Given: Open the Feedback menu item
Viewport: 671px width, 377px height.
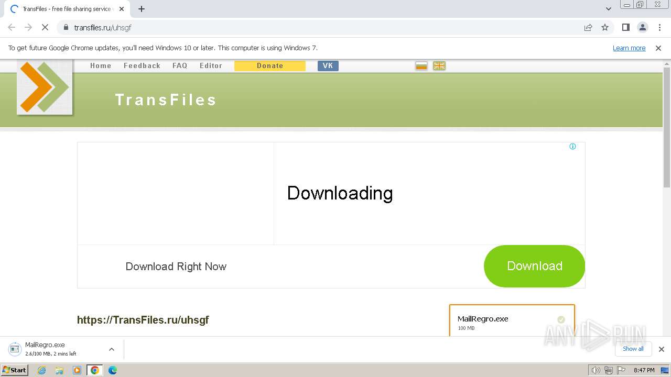Looking at the screenshot, I should coord(142,65).
